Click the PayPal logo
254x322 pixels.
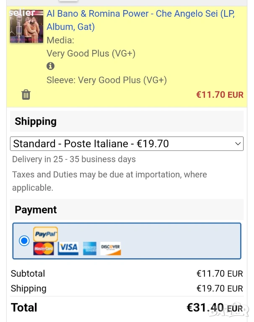[46, 234]
